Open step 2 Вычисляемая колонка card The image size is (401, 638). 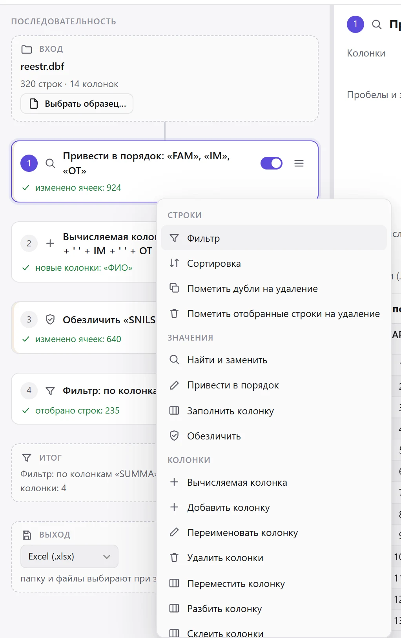[x=84, y=253]
